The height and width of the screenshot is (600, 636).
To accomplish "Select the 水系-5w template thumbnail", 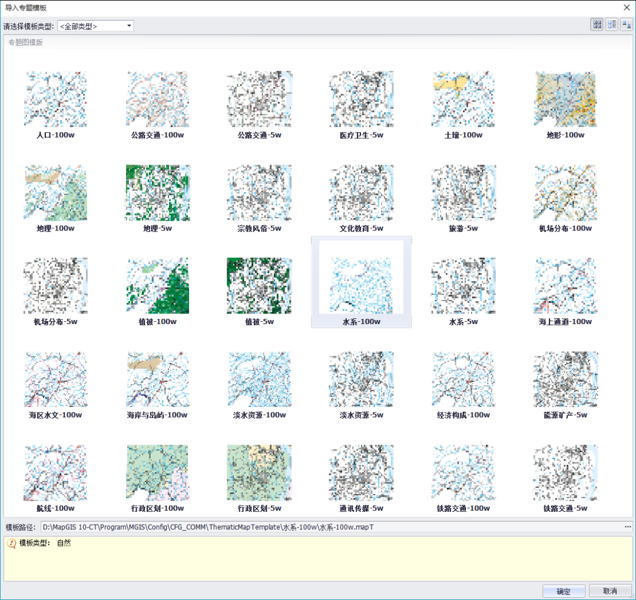I will [x=463, y=286].
